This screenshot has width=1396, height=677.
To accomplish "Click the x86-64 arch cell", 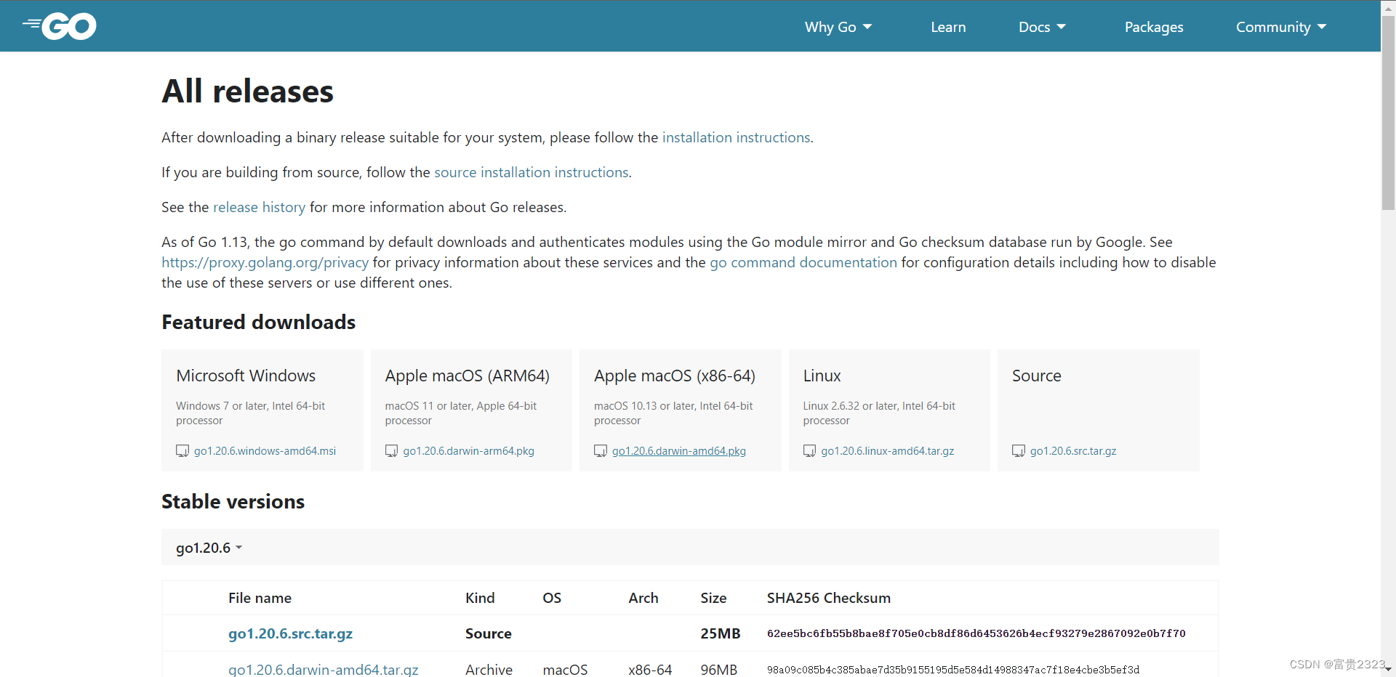I will tap(650, 669).
